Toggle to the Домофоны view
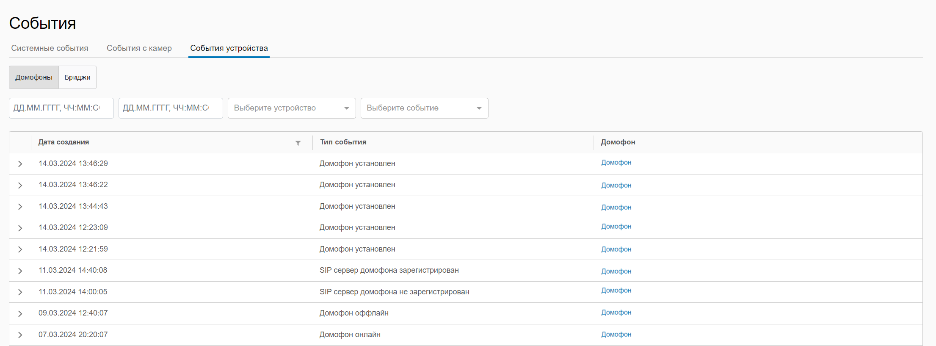Image resolution: width=936 pixels, height=346 pixels. [34, 77]
